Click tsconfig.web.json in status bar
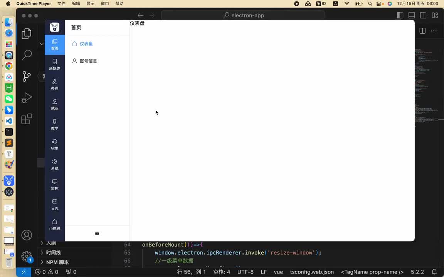Viewport: 444px width, 277px height. click(312, 272)
